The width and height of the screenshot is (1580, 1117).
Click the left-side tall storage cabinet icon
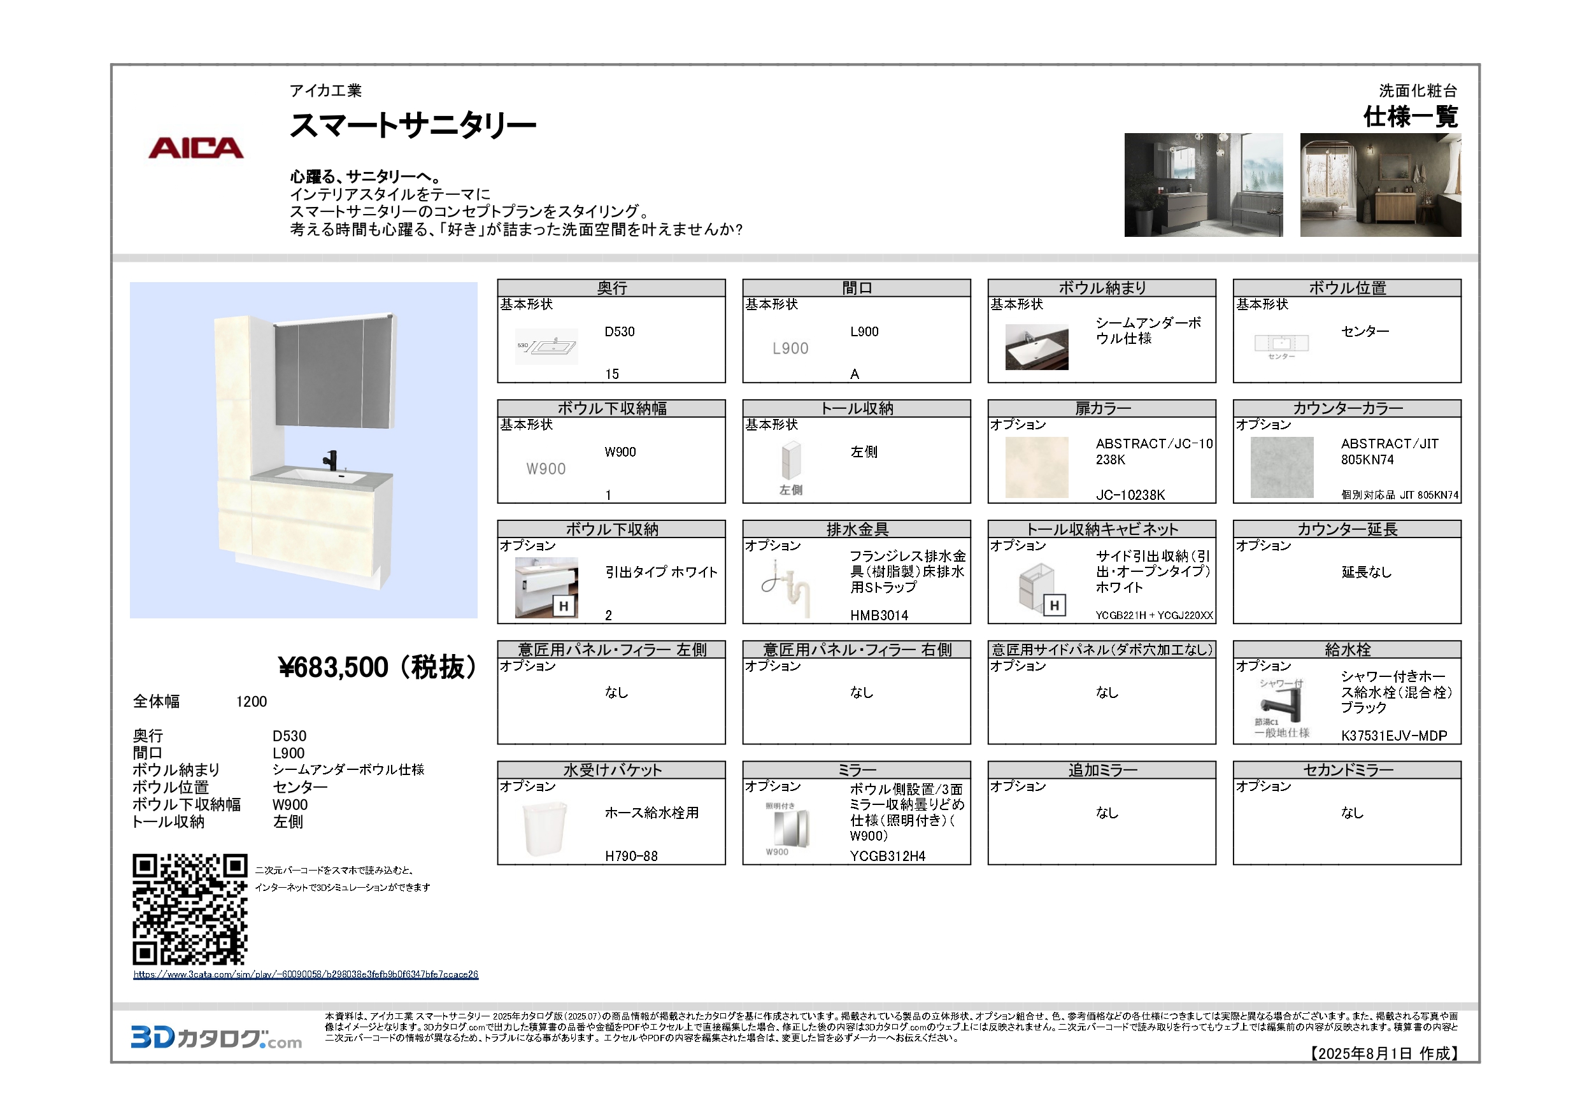791,461
